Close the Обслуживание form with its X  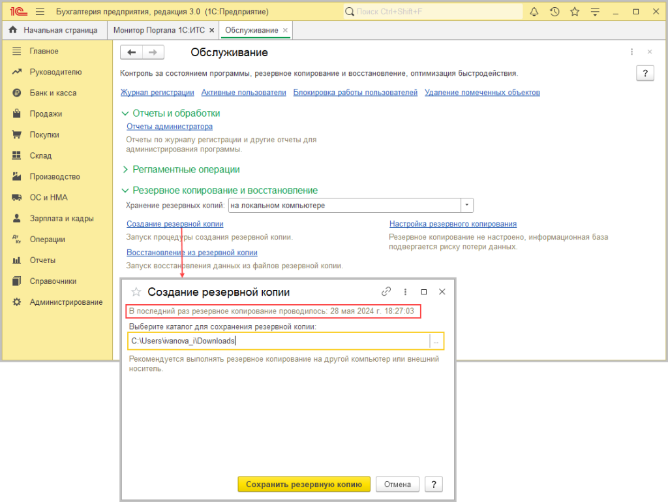point(650,52)
